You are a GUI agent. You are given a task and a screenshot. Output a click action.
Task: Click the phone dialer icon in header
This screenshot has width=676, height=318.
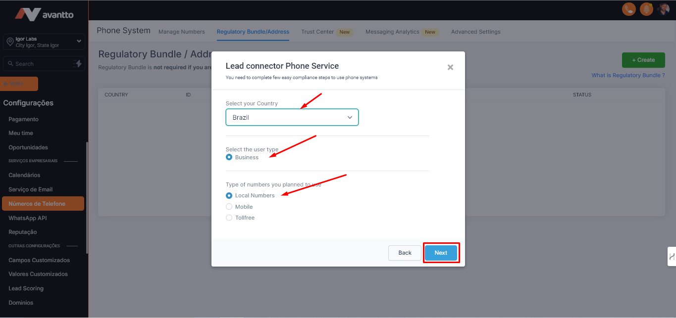pos(628,9)
